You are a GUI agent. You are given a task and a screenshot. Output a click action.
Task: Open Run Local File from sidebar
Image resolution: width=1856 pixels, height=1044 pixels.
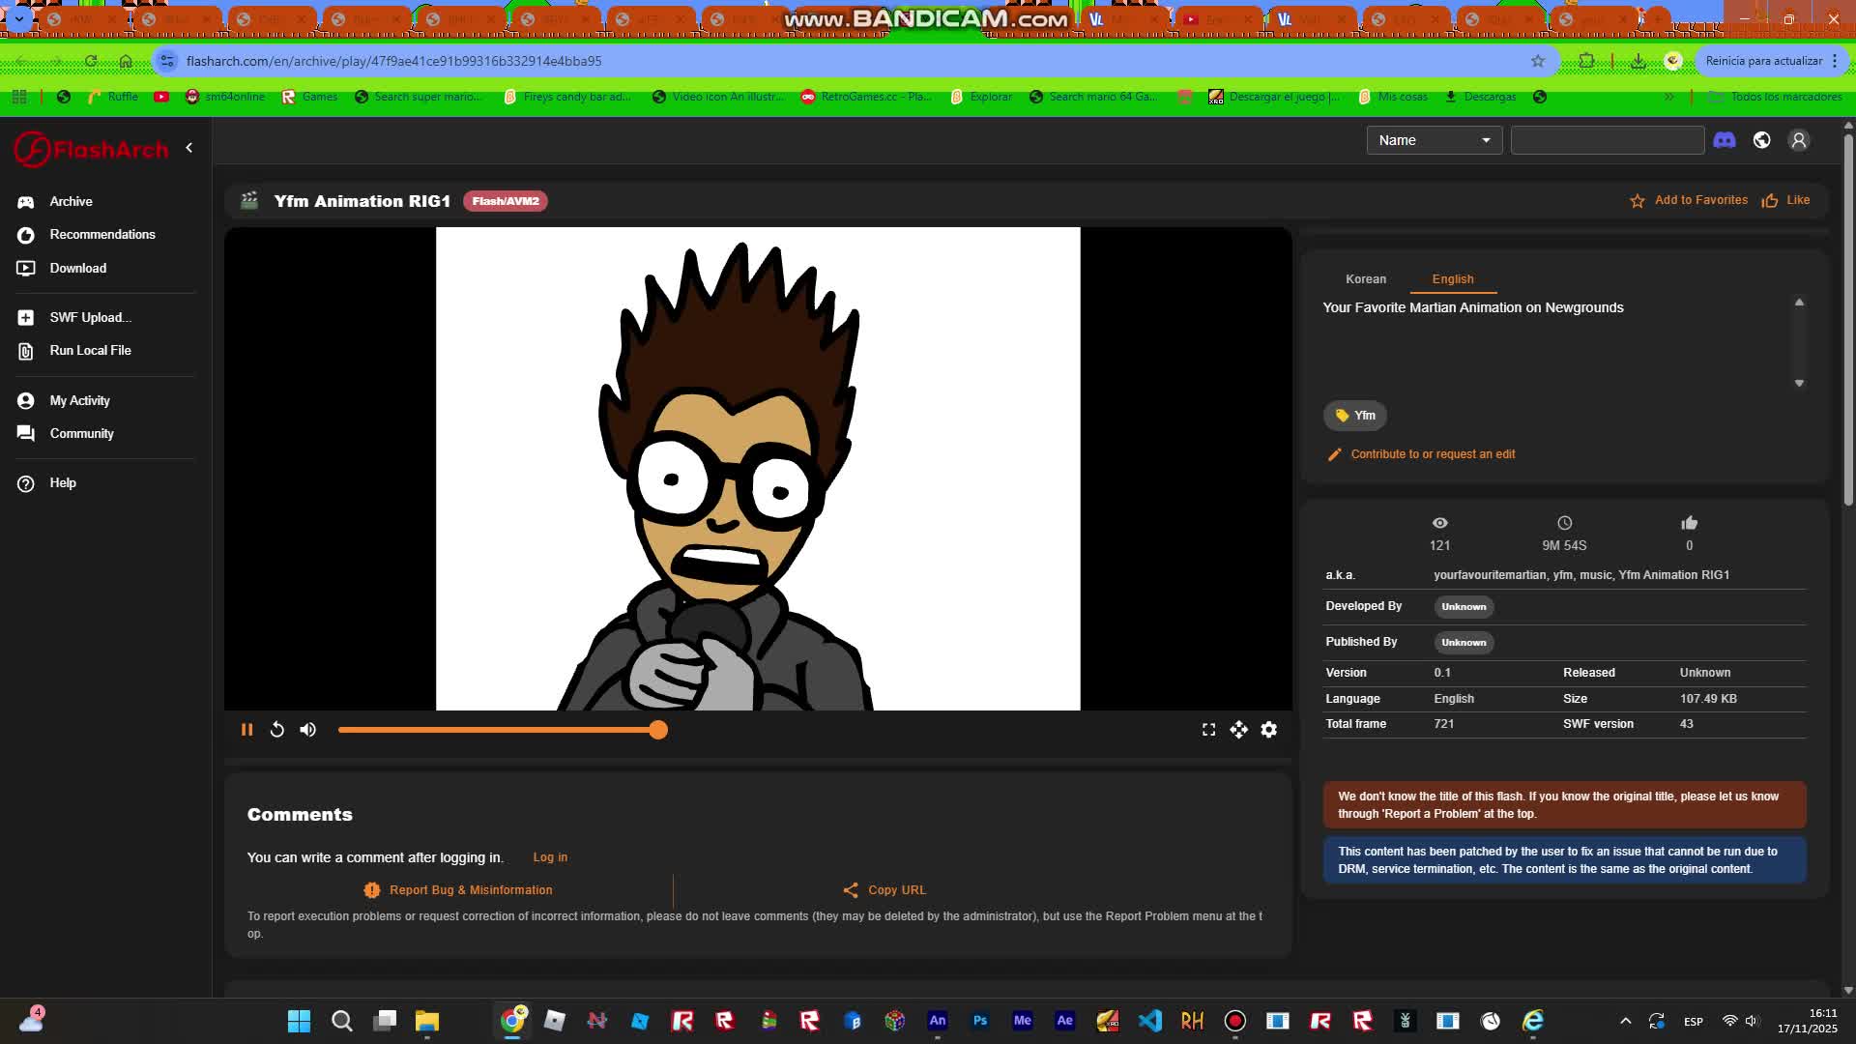(x=24, y=350)
